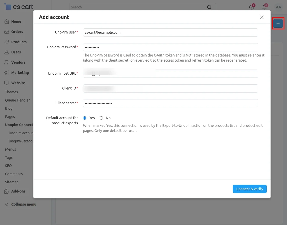This screenshot has width=287, height=225.
Task: Focus the Client ID field
Action: pos(171,88)
